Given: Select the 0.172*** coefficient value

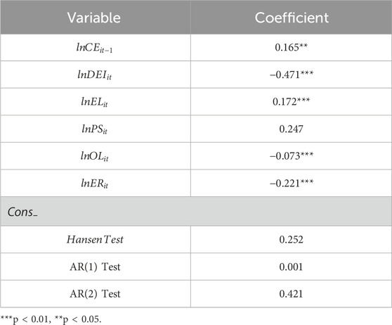Looking at the screenshot, I should [292, 101].
